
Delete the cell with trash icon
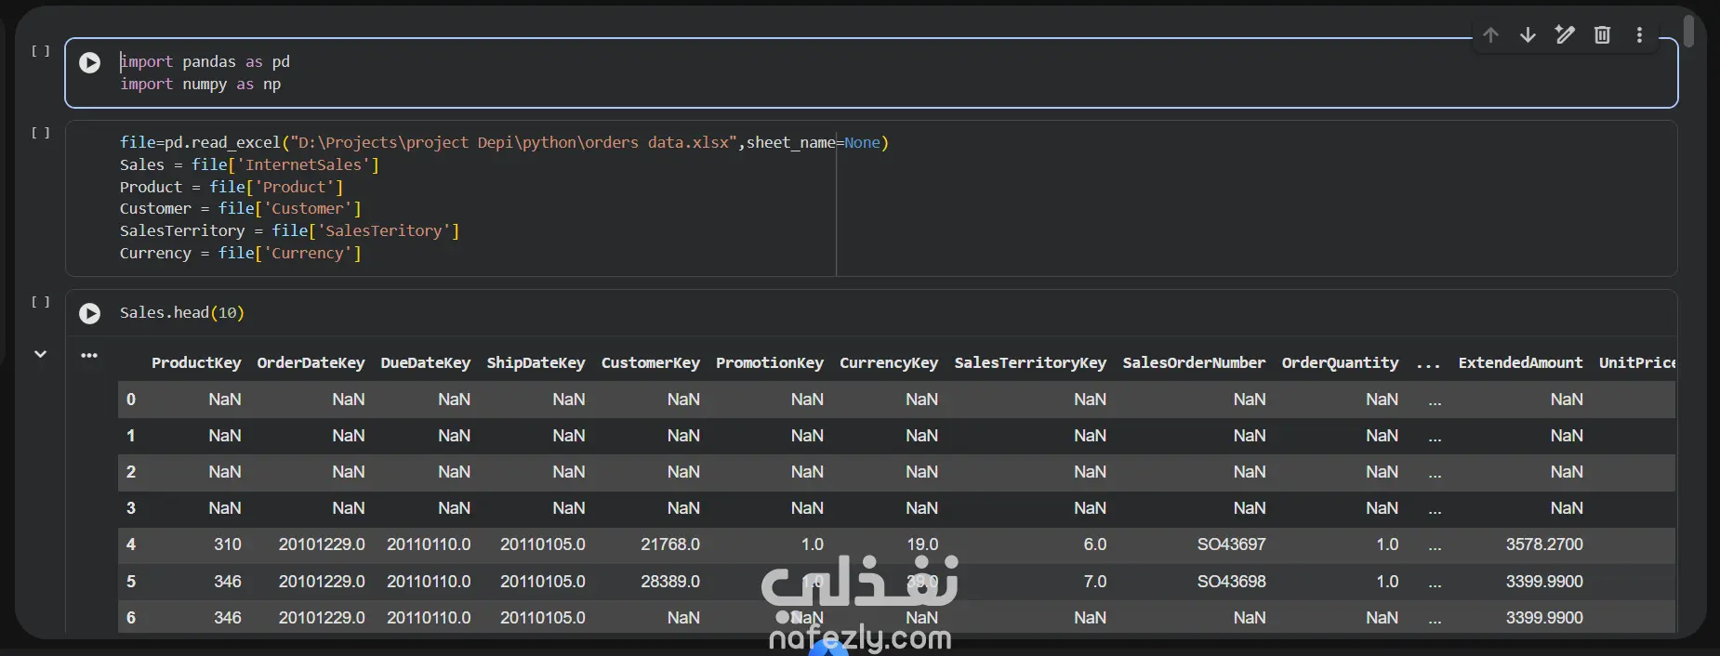coord(1602,35)
